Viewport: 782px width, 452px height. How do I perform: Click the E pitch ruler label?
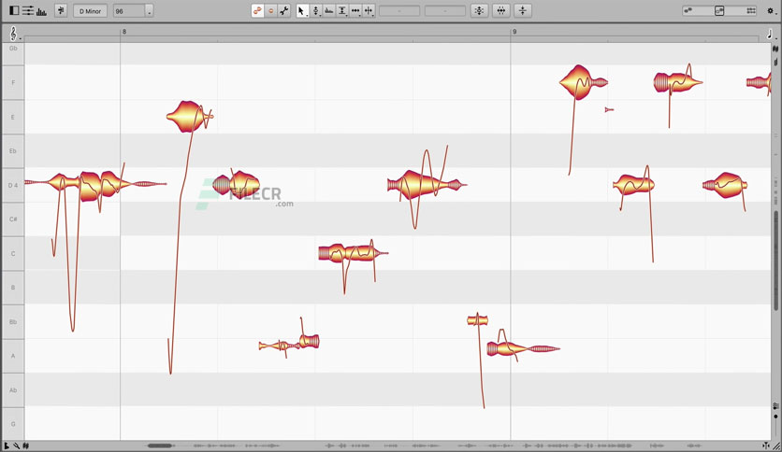tap(13, 117)
